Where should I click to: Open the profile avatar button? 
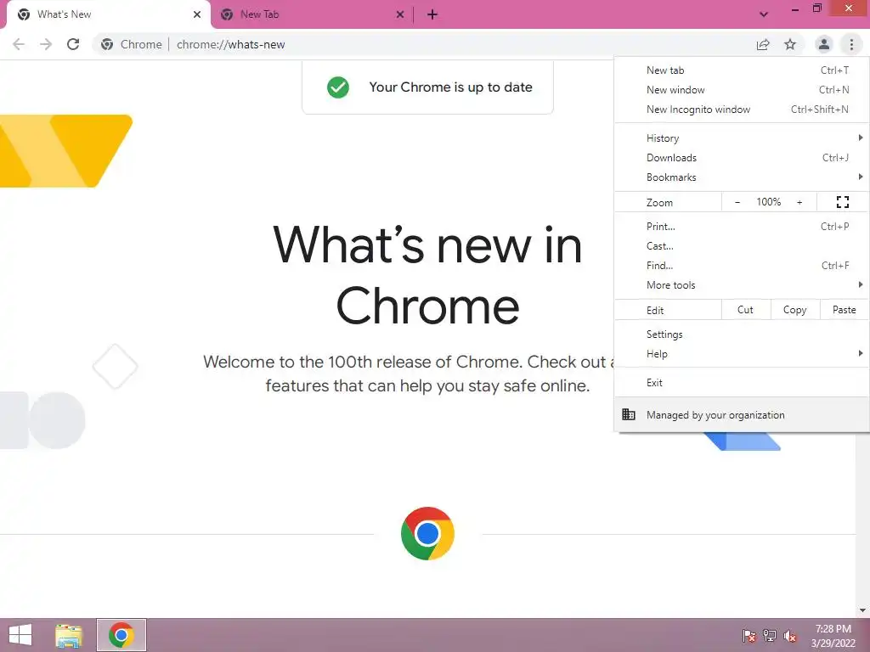pyautogui.click(x=824, y=44)
